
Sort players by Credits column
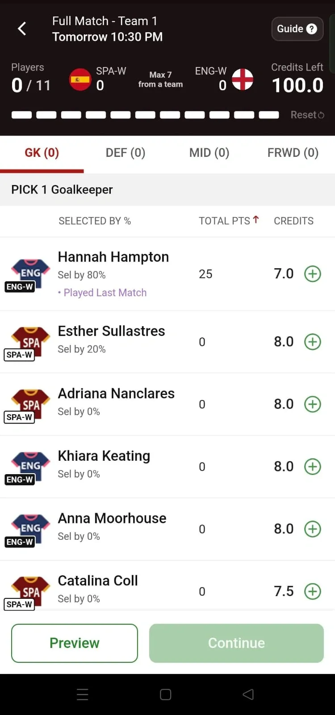pyautogui.click(x=293, y=221)
